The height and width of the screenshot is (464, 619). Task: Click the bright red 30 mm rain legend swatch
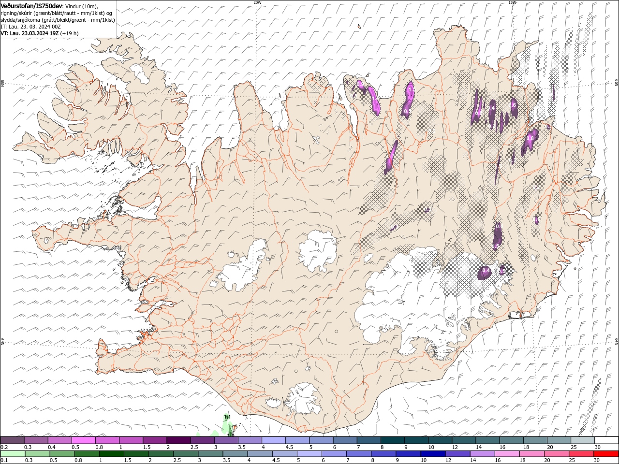tap(606, 454)
